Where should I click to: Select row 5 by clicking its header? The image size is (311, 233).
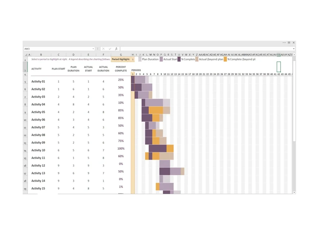[25, 81]
